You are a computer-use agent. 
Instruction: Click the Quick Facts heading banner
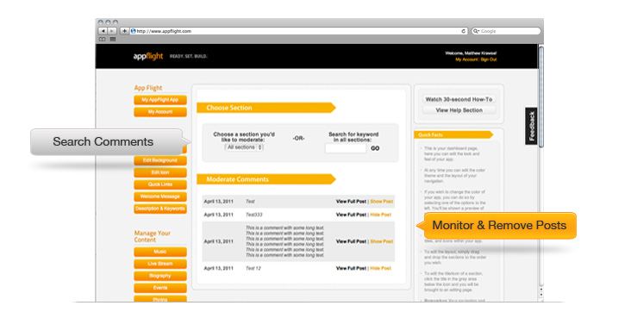(453, 134)
